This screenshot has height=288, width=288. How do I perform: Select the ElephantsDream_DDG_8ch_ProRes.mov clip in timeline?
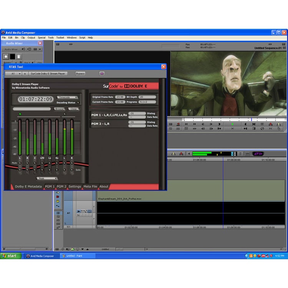coord(191,190)
